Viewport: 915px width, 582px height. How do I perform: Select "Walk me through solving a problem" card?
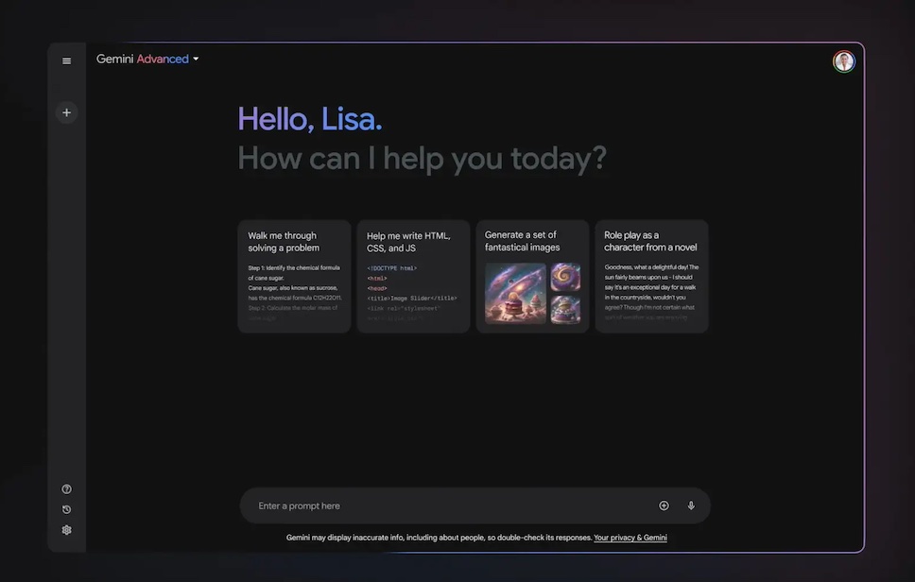pos(294,277)
